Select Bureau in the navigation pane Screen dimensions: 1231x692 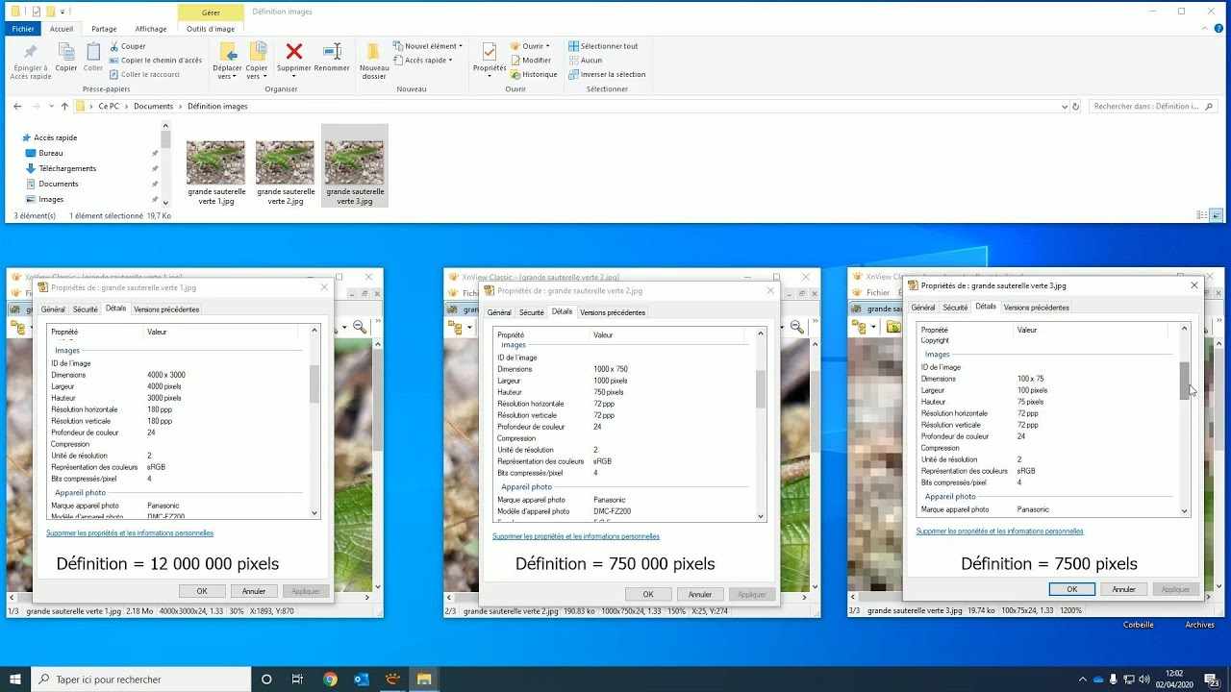pos(51,153)
